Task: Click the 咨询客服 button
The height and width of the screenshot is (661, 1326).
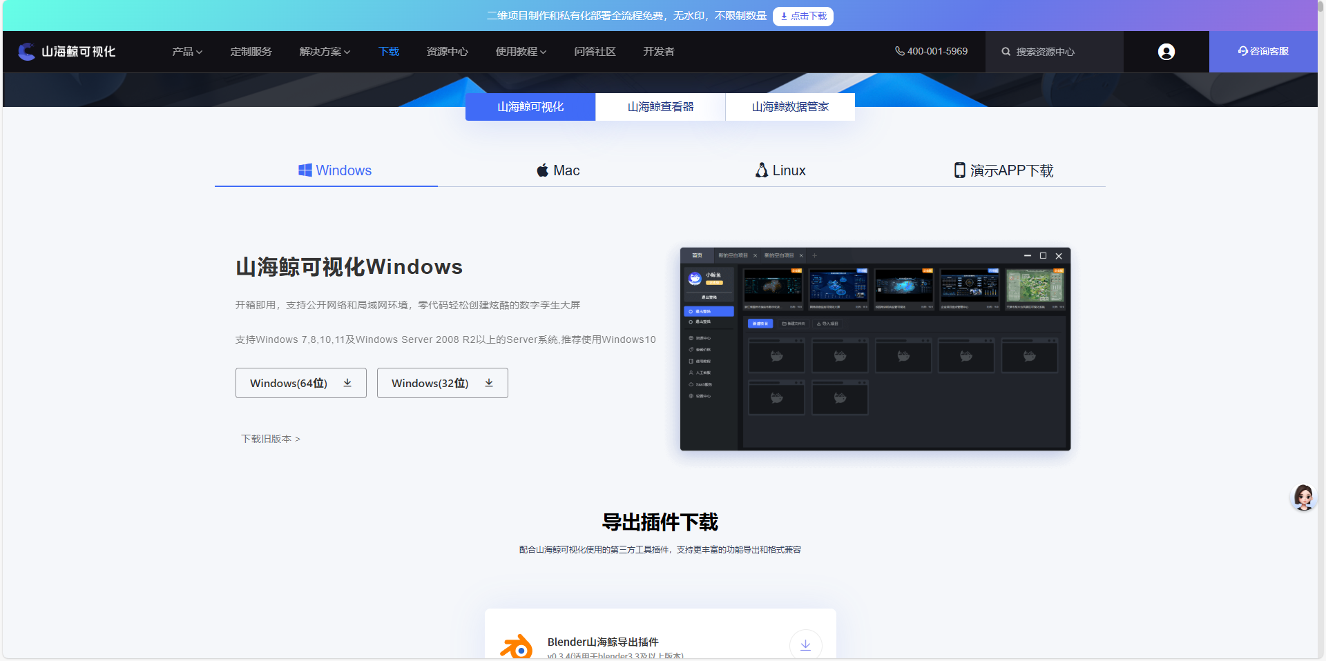Action: [1263, 52]
